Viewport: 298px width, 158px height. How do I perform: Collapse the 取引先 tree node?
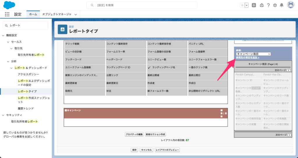click(x=11, y=49)
